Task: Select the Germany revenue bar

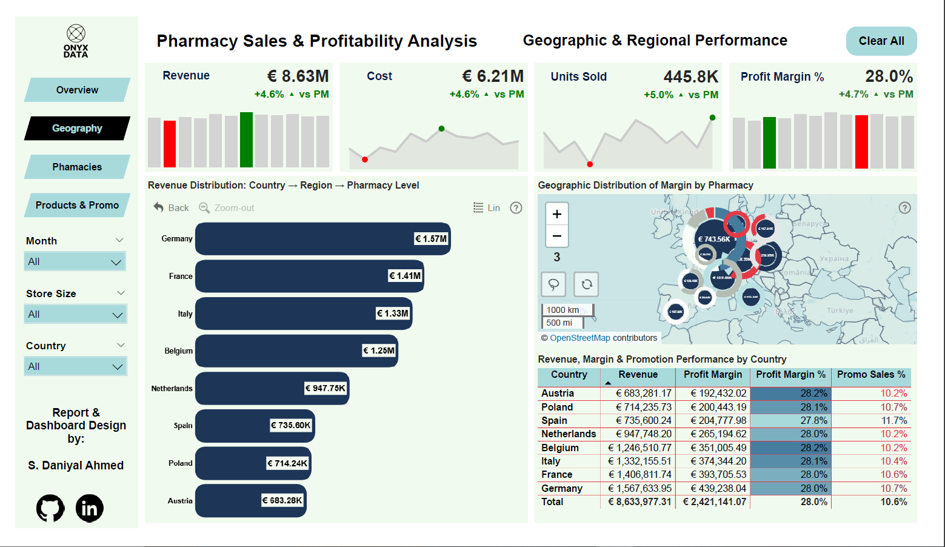Action: 322,239
